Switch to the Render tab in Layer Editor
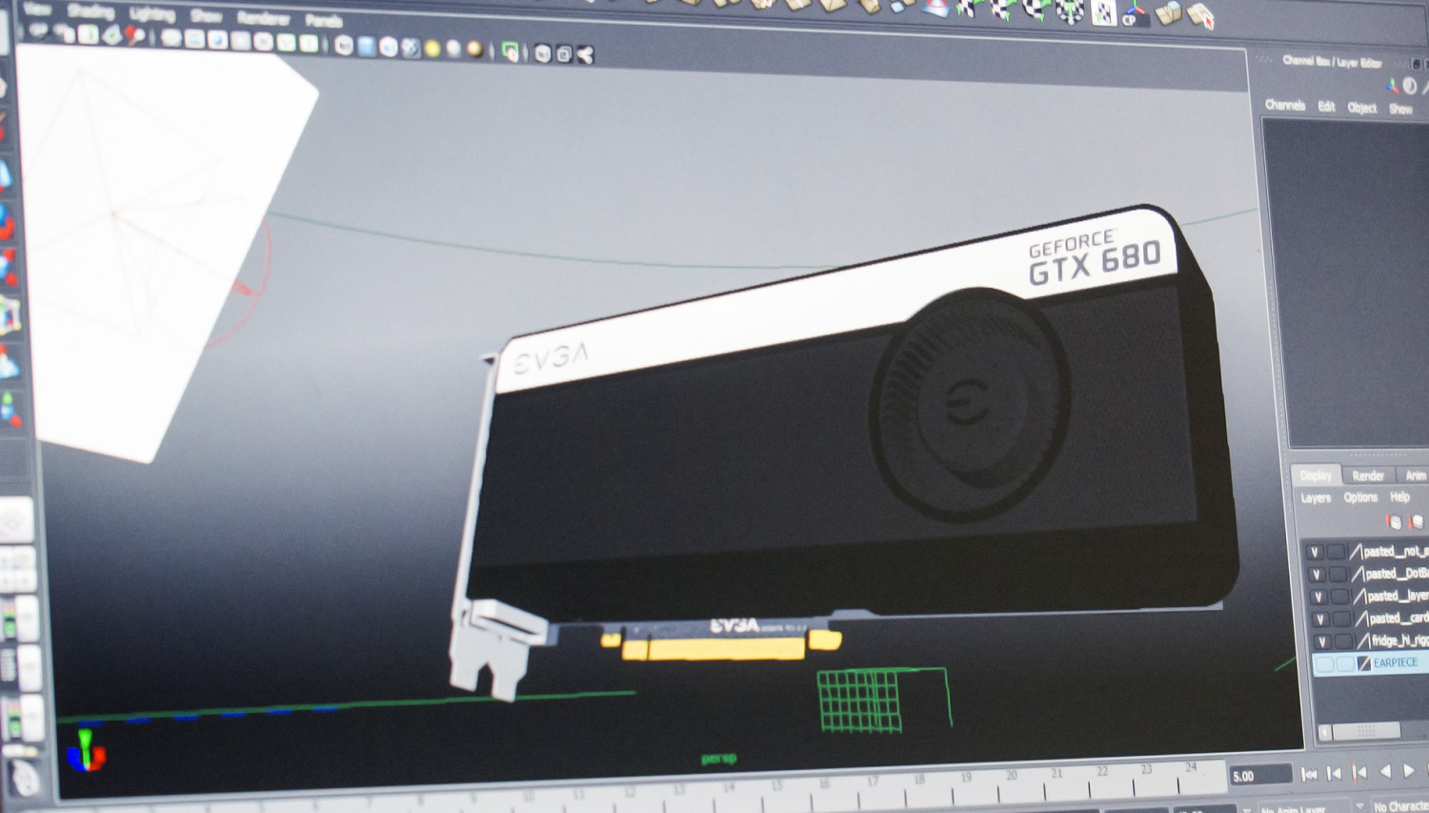The height and width of the screenshot is (813, 1429). tap(1368, 476)
